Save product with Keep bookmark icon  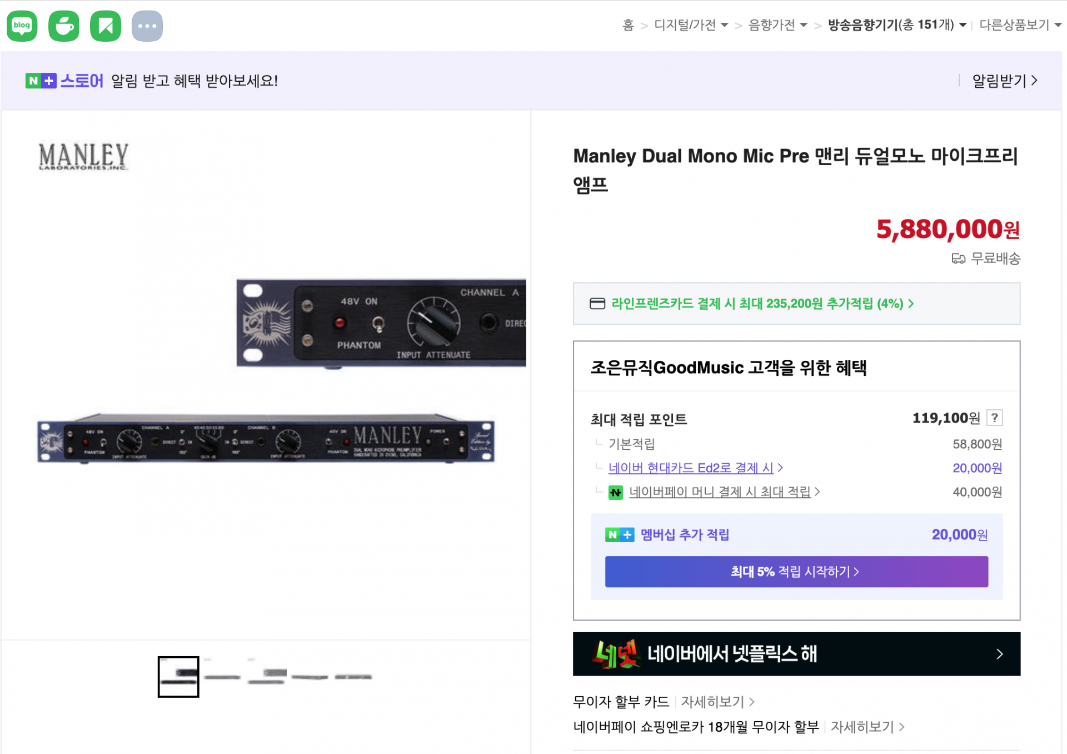(106, 26)
